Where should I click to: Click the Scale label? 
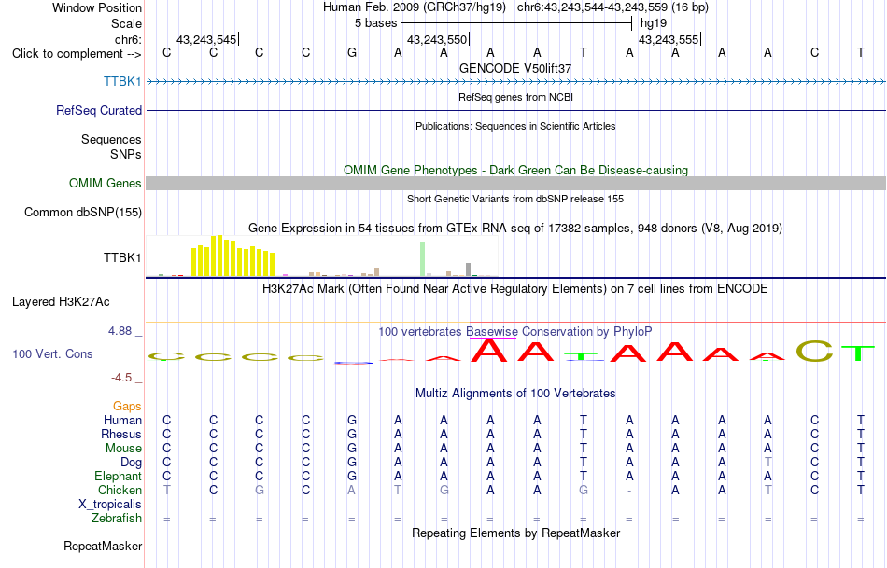(126, 23)
